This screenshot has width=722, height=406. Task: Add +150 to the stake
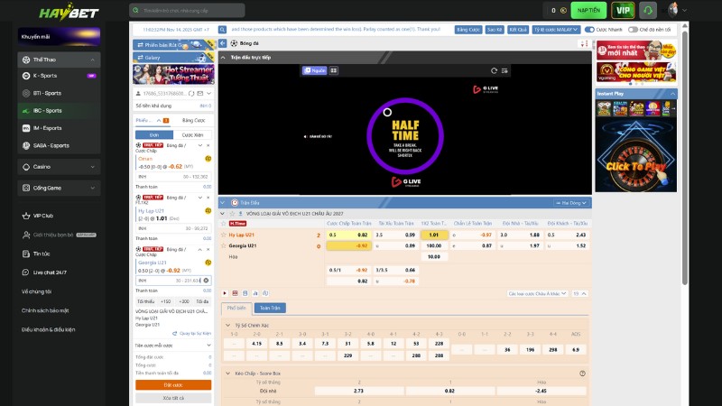click(165, 301)
